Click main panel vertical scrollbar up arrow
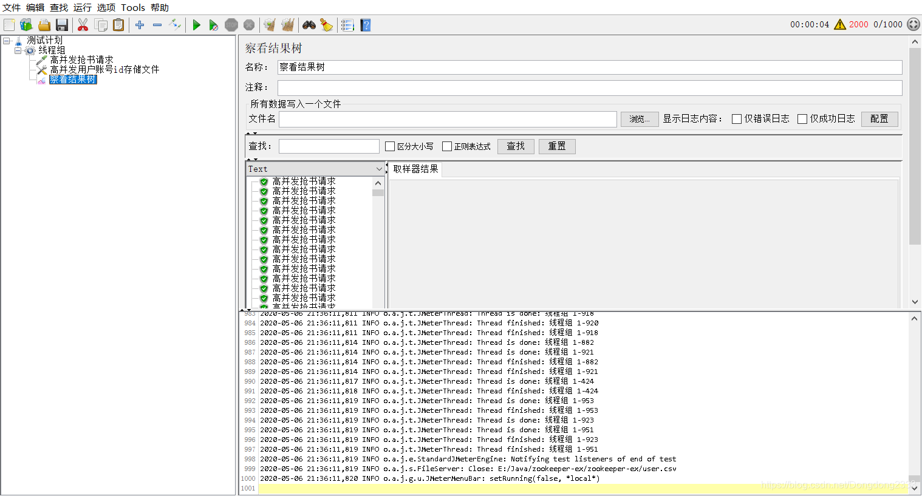This screenshot has height=496, width=922. (x=915, y=42)
